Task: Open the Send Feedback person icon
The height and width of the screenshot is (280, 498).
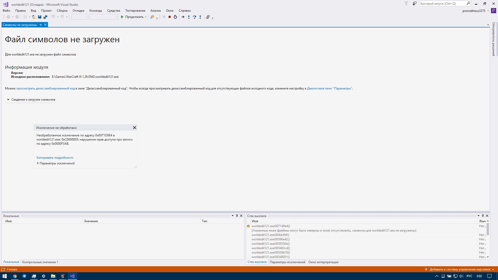Action: [x=415, y=3]
